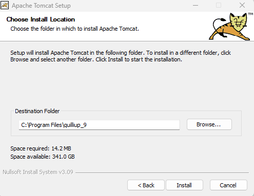The image size is (254, 196).
Task: Click the divider line beside Nullsoft label
Action: point(162,172)
